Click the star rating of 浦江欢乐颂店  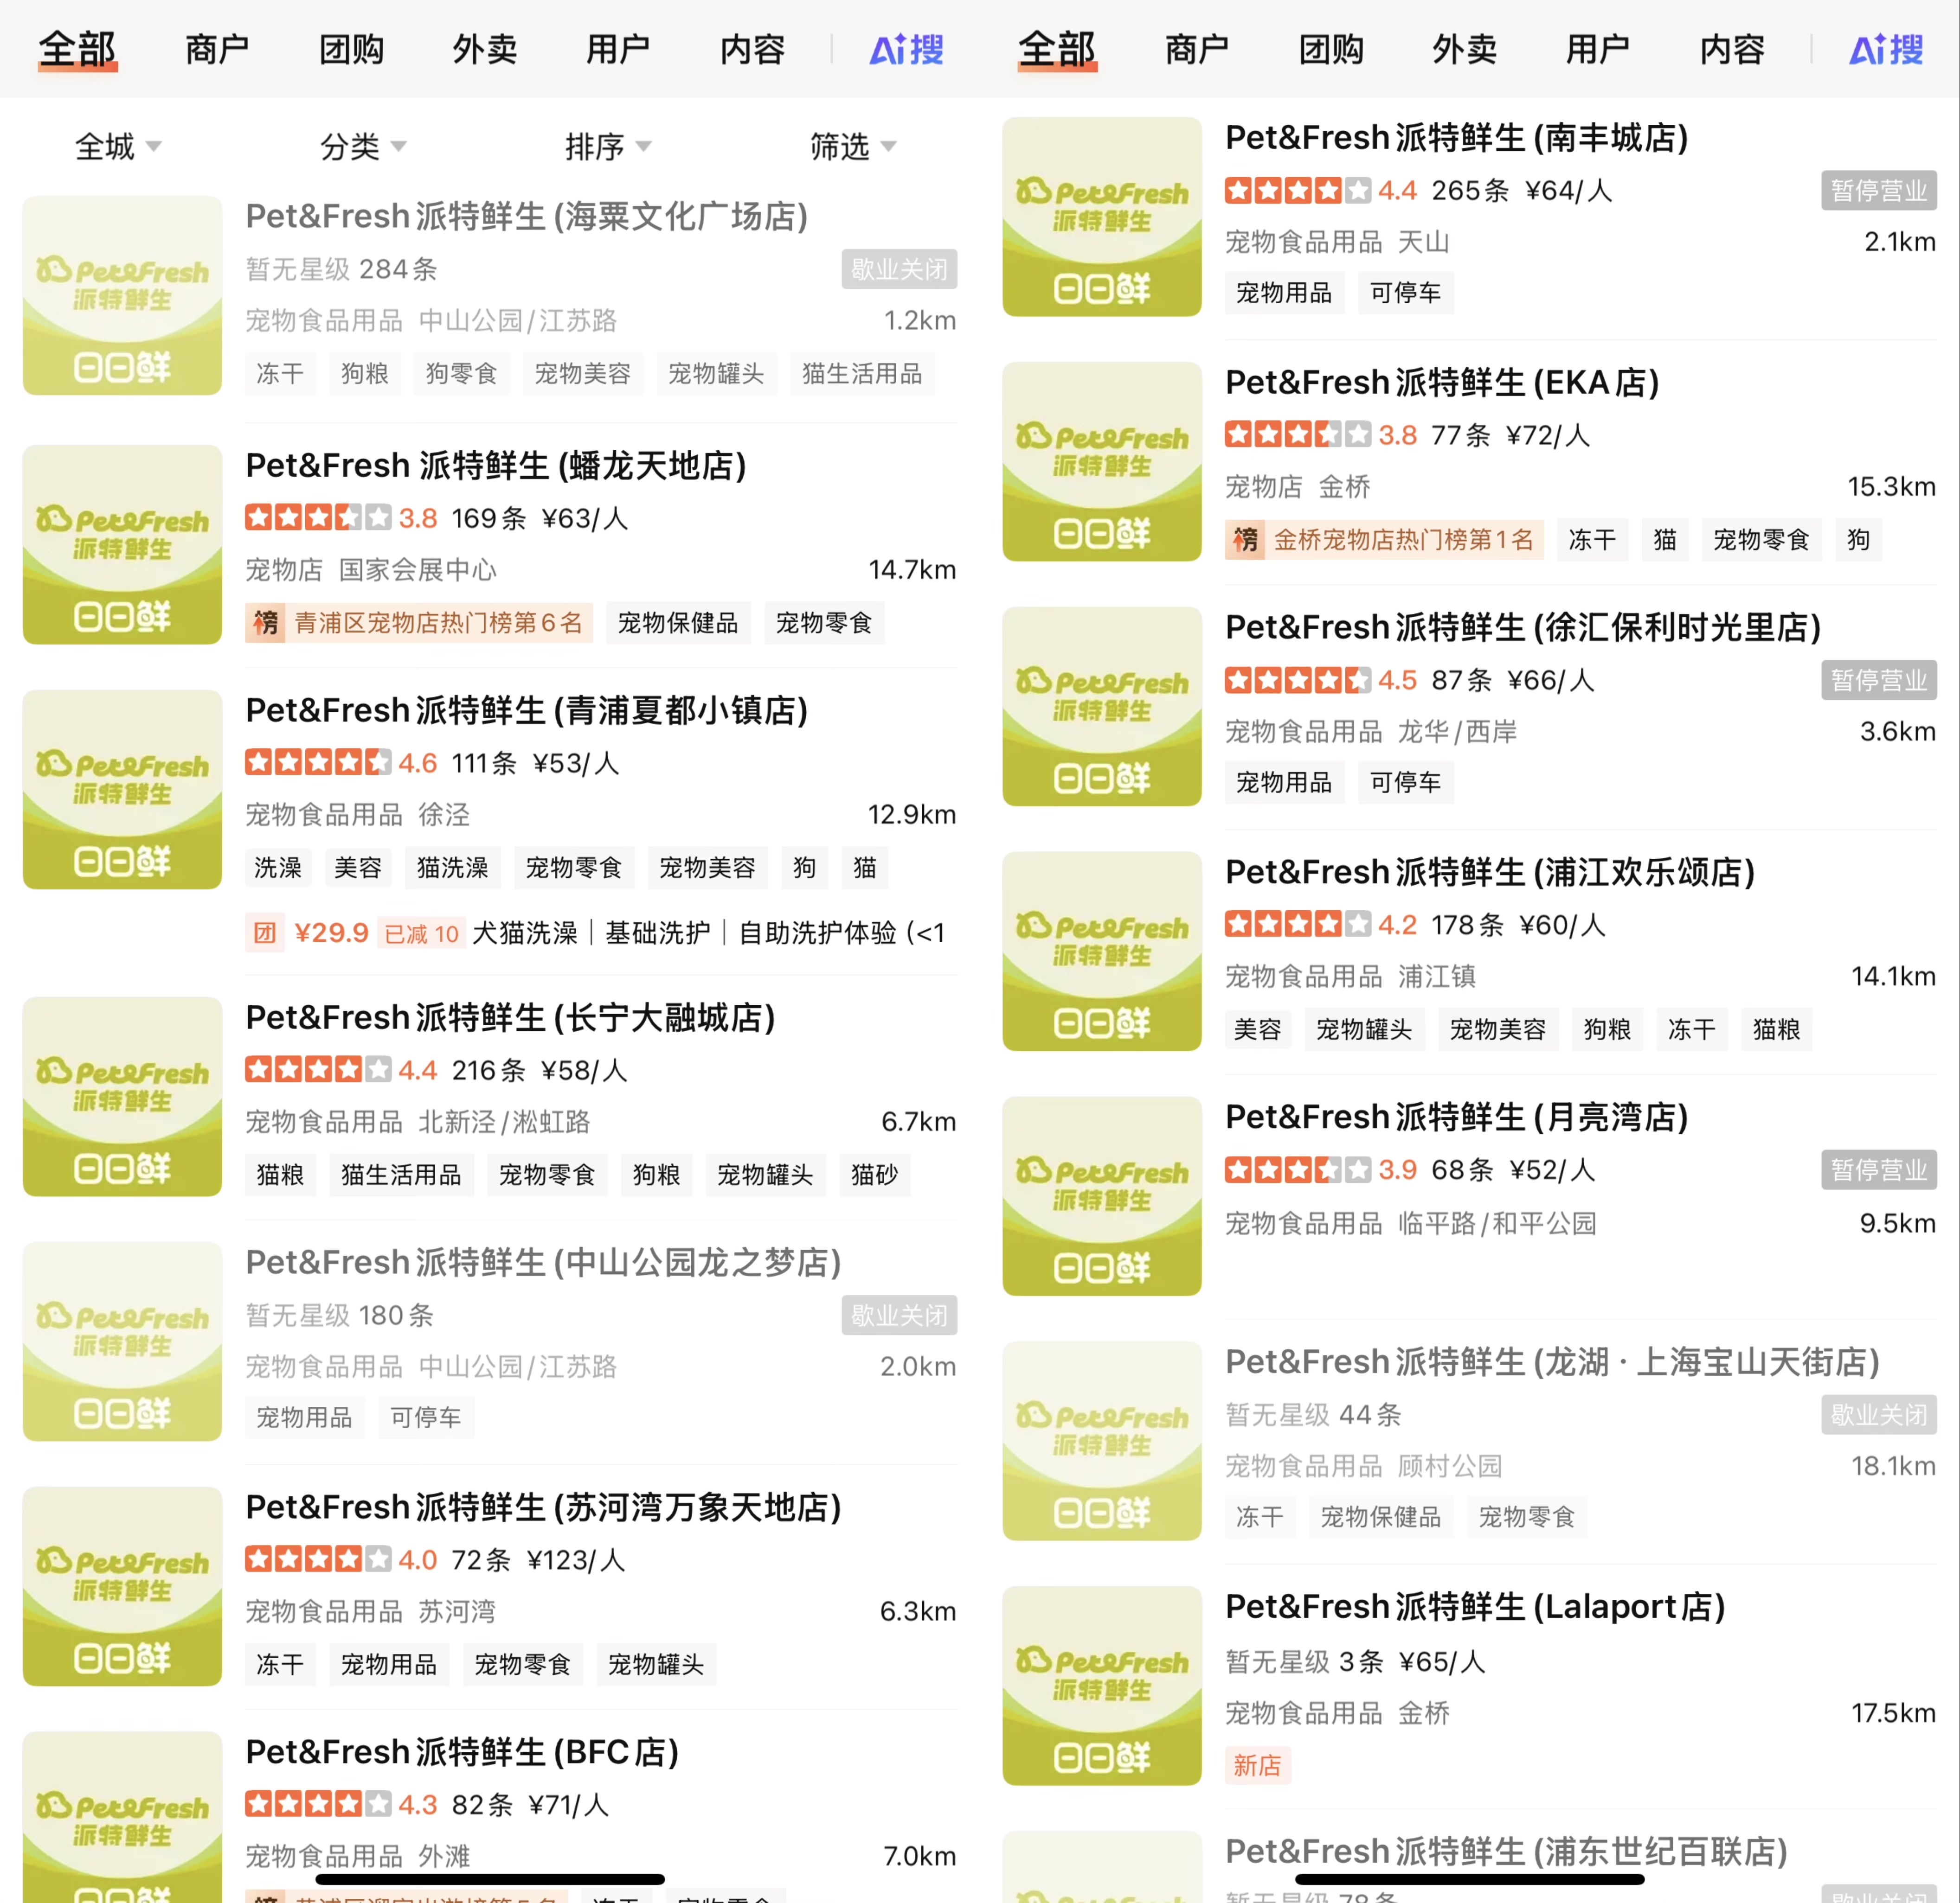pyautogui.click(x=1297, y=924)
